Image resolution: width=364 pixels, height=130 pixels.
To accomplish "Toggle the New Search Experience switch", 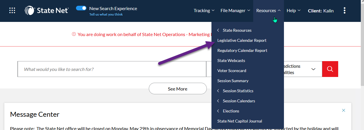I will click(81, 8).
